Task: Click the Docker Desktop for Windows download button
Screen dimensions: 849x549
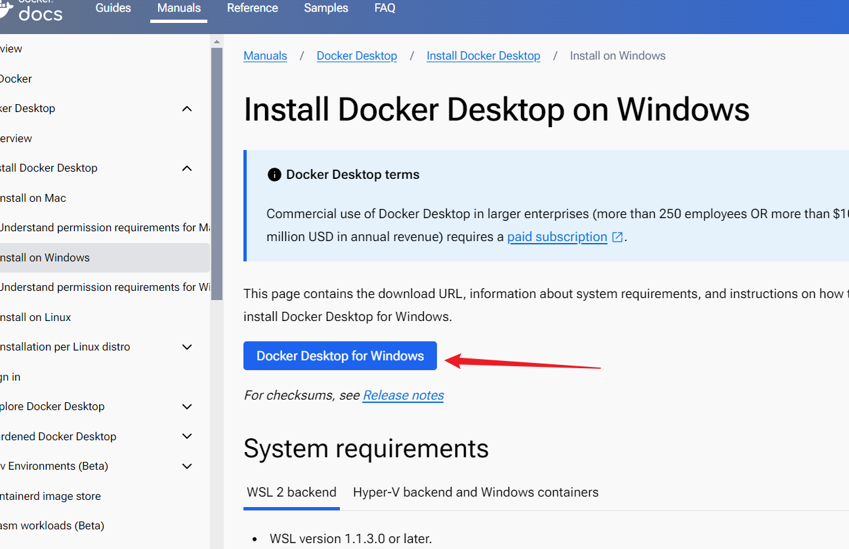Action: (340, 356)
